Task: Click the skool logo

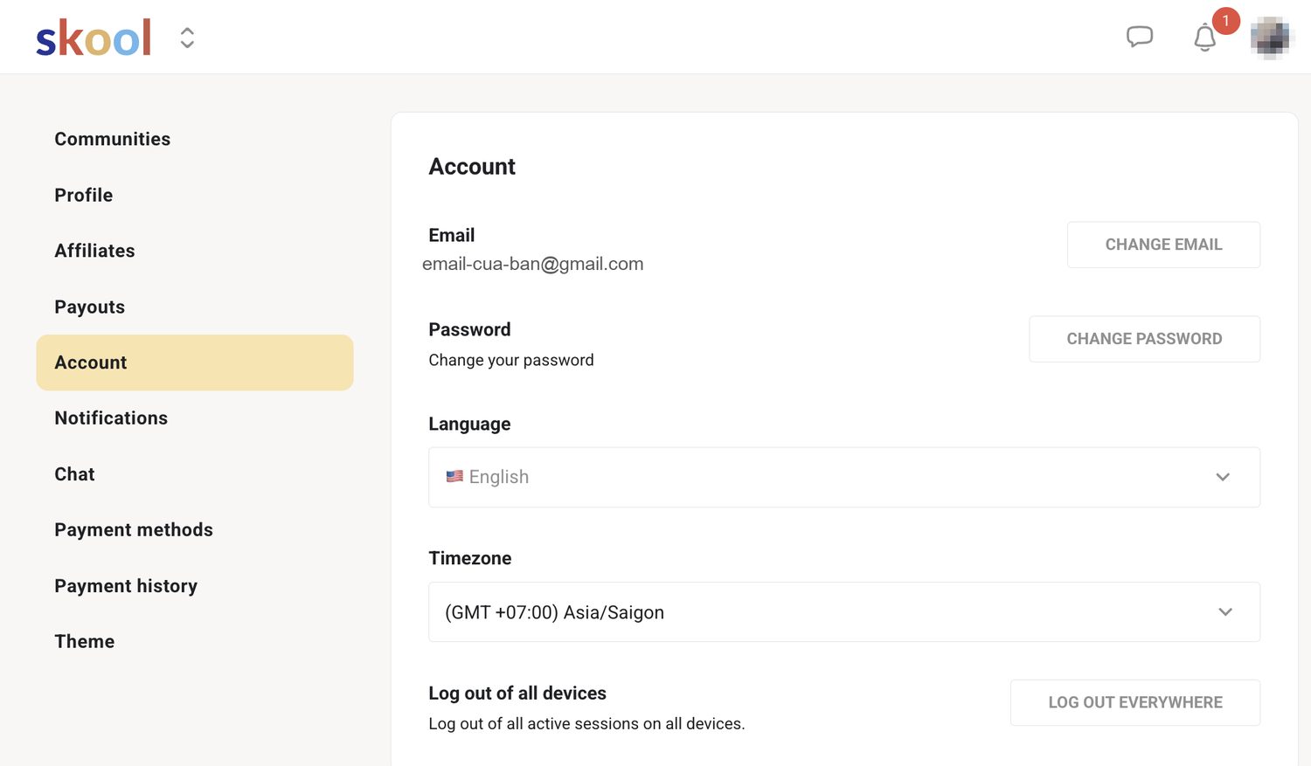Action: (94, 38)
